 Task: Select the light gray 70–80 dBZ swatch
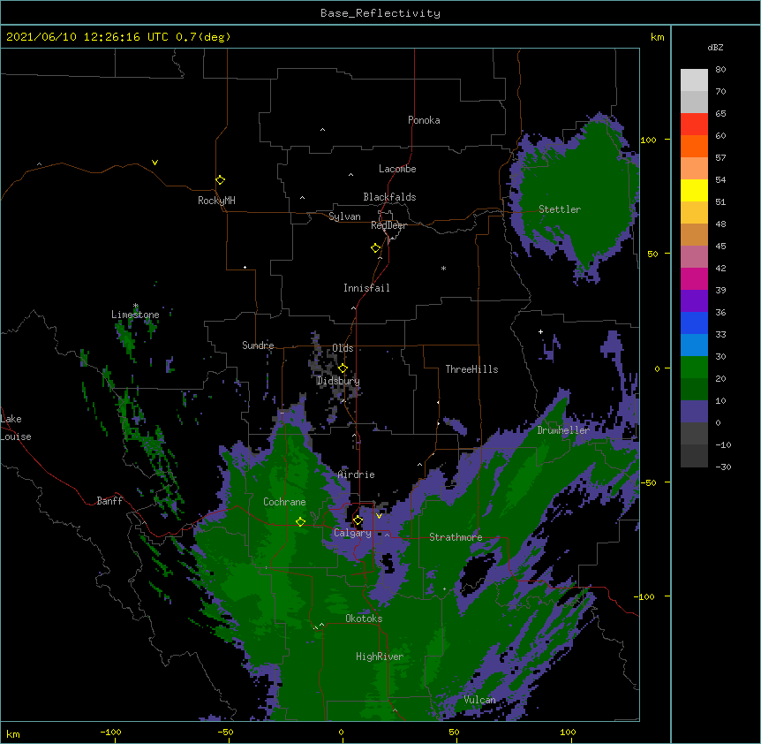[694, 80]
